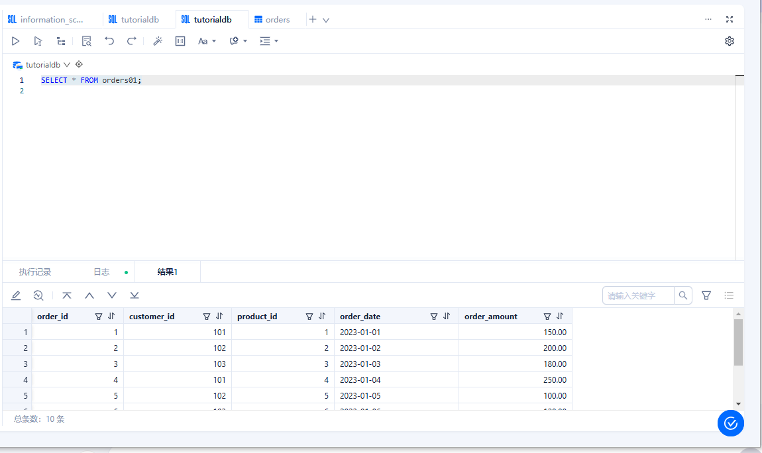The image size is (762, 453).
Task: Sort the order_amount column
Action: 560,317
